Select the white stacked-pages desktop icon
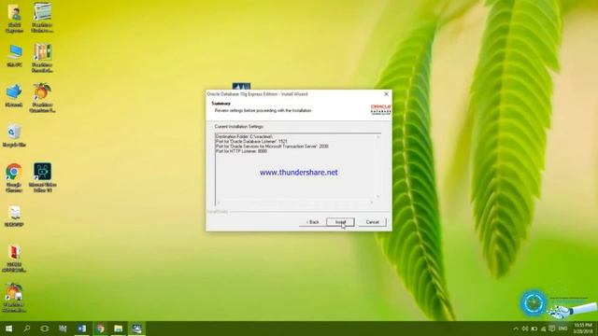This screenshot has height=336, width=598. [15, 216]
